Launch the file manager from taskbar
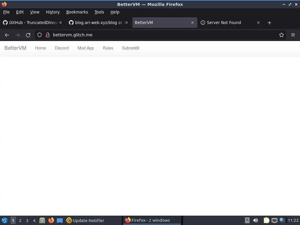 point(42,220)
